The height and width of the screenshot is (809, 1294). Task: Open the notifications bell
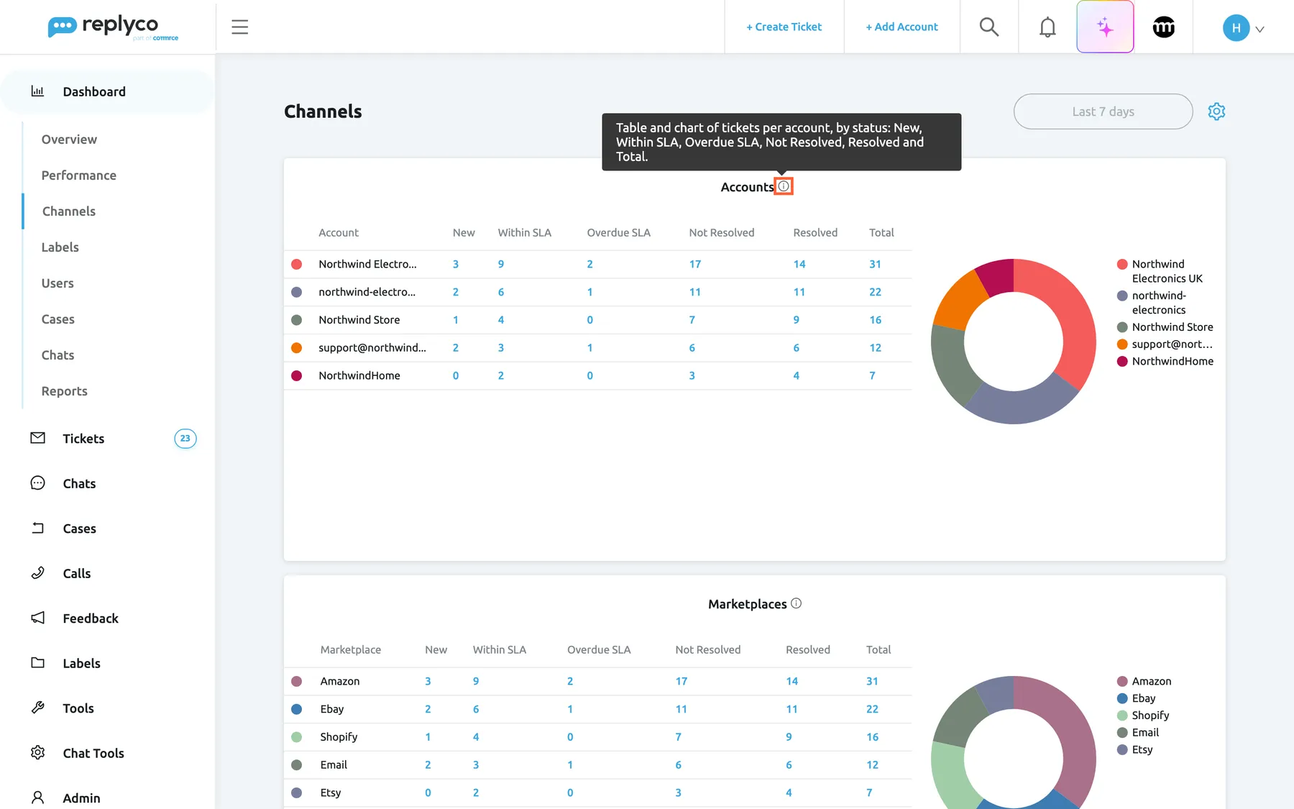[x=1047, y=27]
